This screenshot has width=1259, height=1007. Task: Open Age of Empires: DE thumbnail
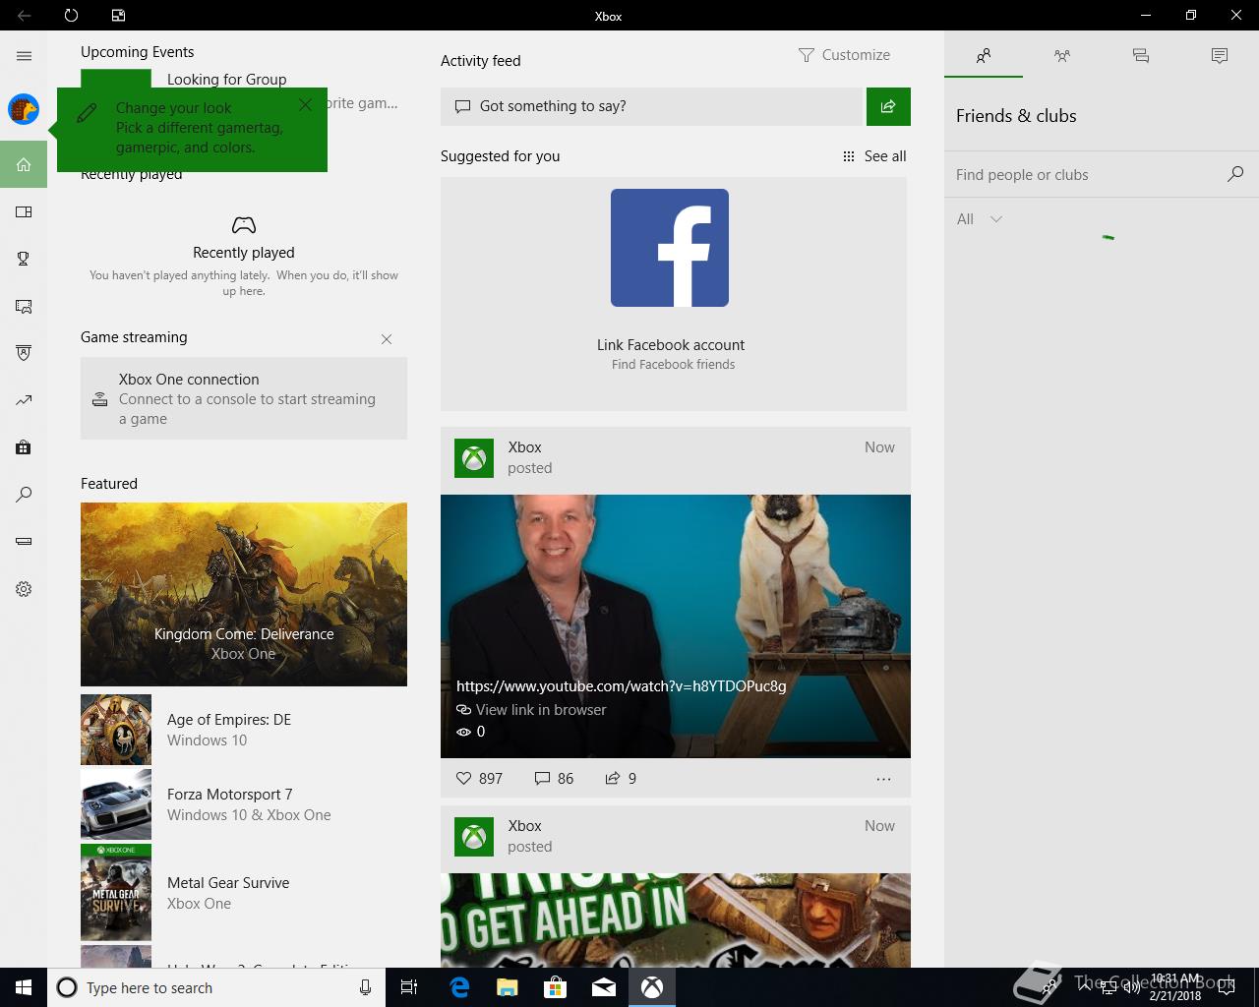[116, 730]
